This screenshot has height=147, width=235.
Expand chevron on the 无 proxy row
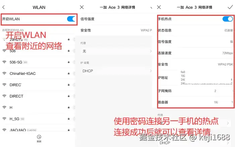[151, 51]
